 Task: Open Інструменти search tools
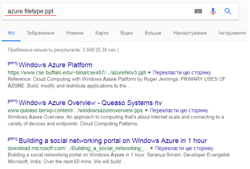click(x=232, y=33)
